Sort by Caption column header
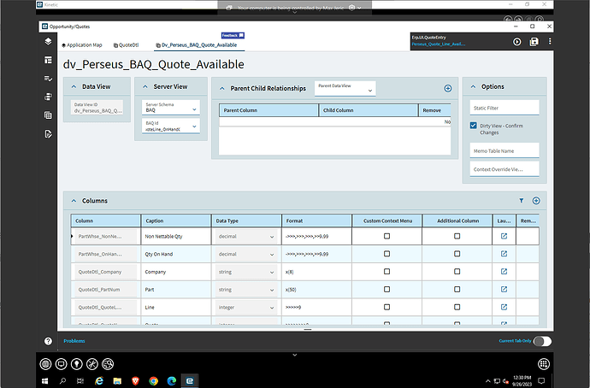Image resolution: width=590 pixels, height=388 pixels. point(176,220)
